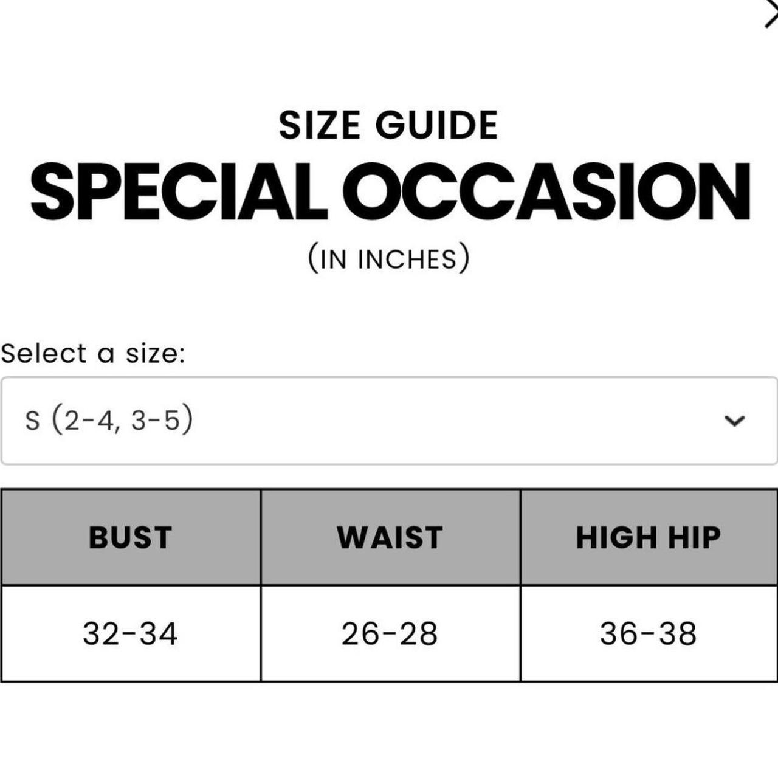Click the word "GUIDE" in the title
The image size is (778, 778).
pyautogui.click(x=436, y=125)
